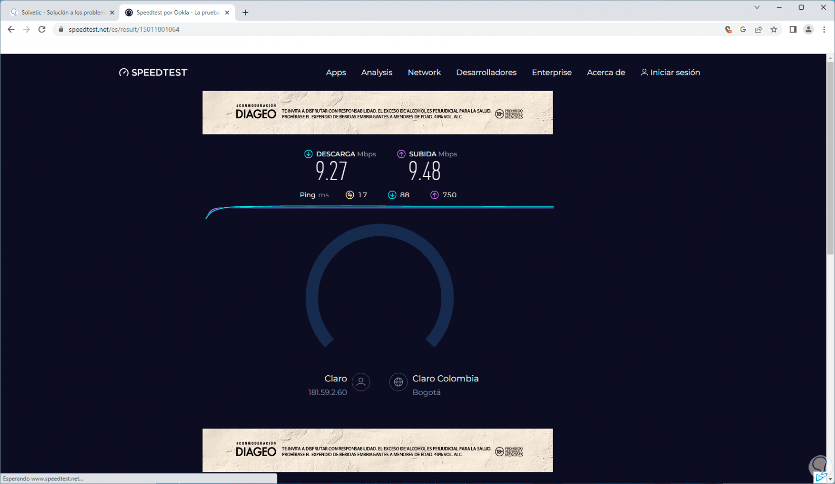Share this page using the share icon

(759, 29)
